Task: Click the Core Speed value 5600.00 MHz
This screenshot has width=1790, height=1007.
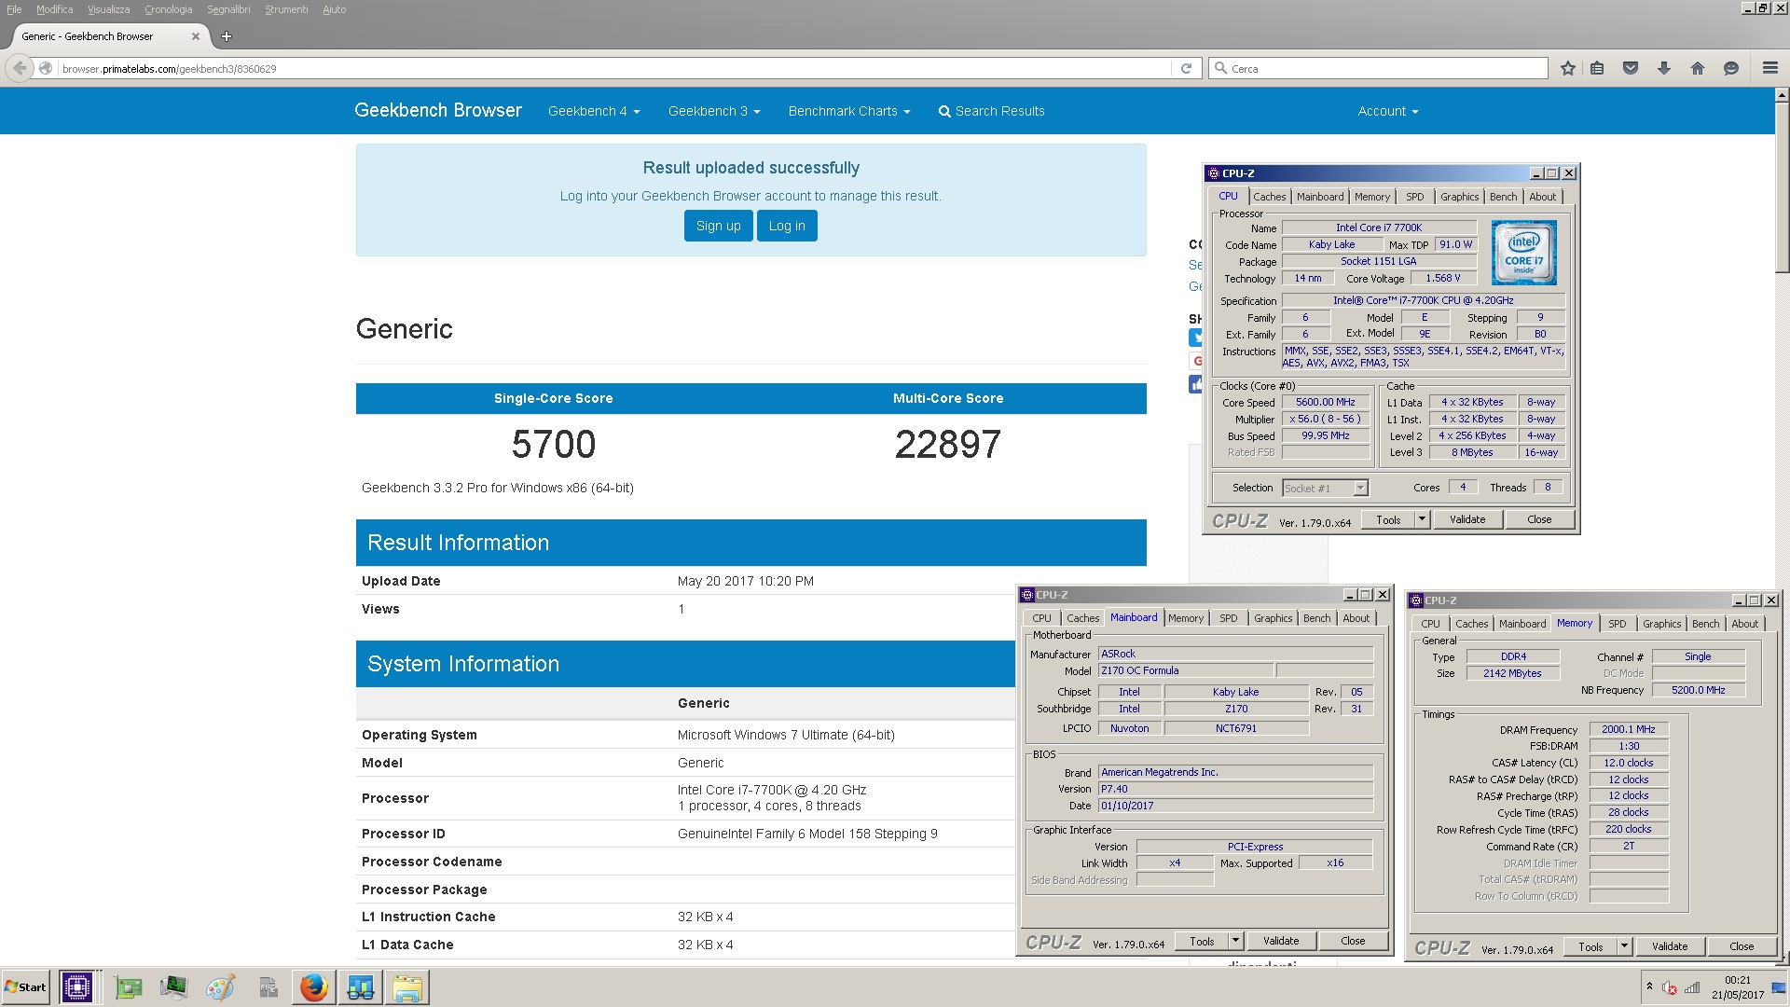Action: click(x=1325, y=403)
